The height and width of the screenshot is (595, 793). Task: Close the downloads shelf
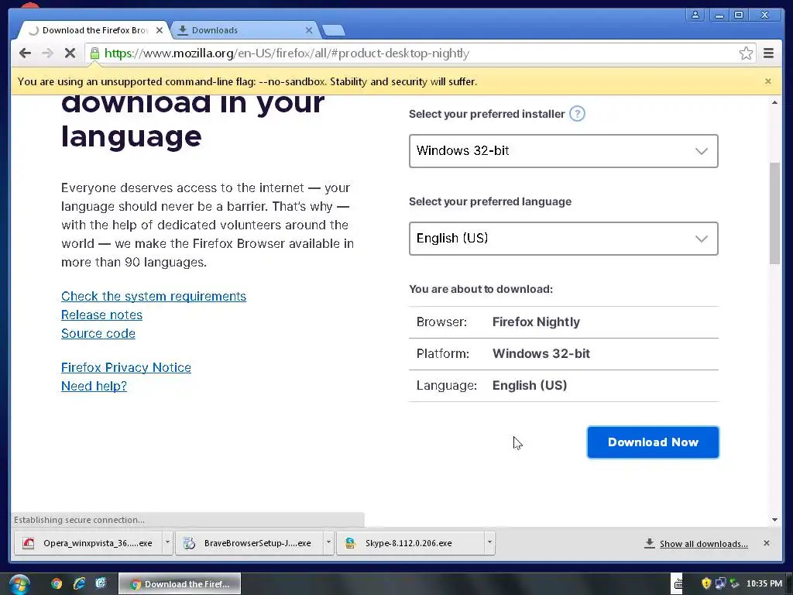(766, 543)
